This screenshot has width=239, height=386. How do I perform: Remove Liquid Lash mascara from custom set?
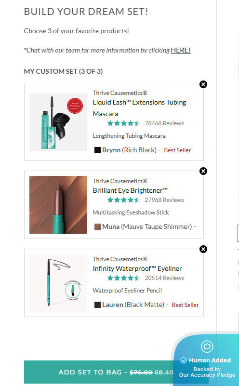(x=203, y=84)
